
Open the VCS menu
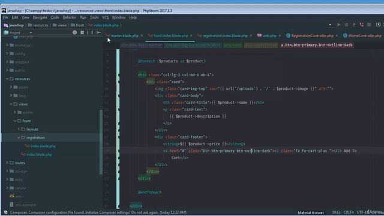tap(106, 17)
